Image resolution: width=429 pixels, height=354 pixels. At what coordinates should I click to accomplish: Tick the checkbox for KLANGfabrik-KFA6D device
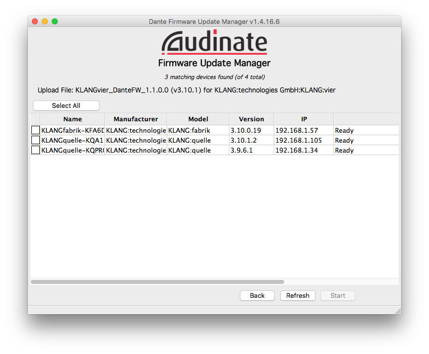pyautogui.click(x=35, y=130)
